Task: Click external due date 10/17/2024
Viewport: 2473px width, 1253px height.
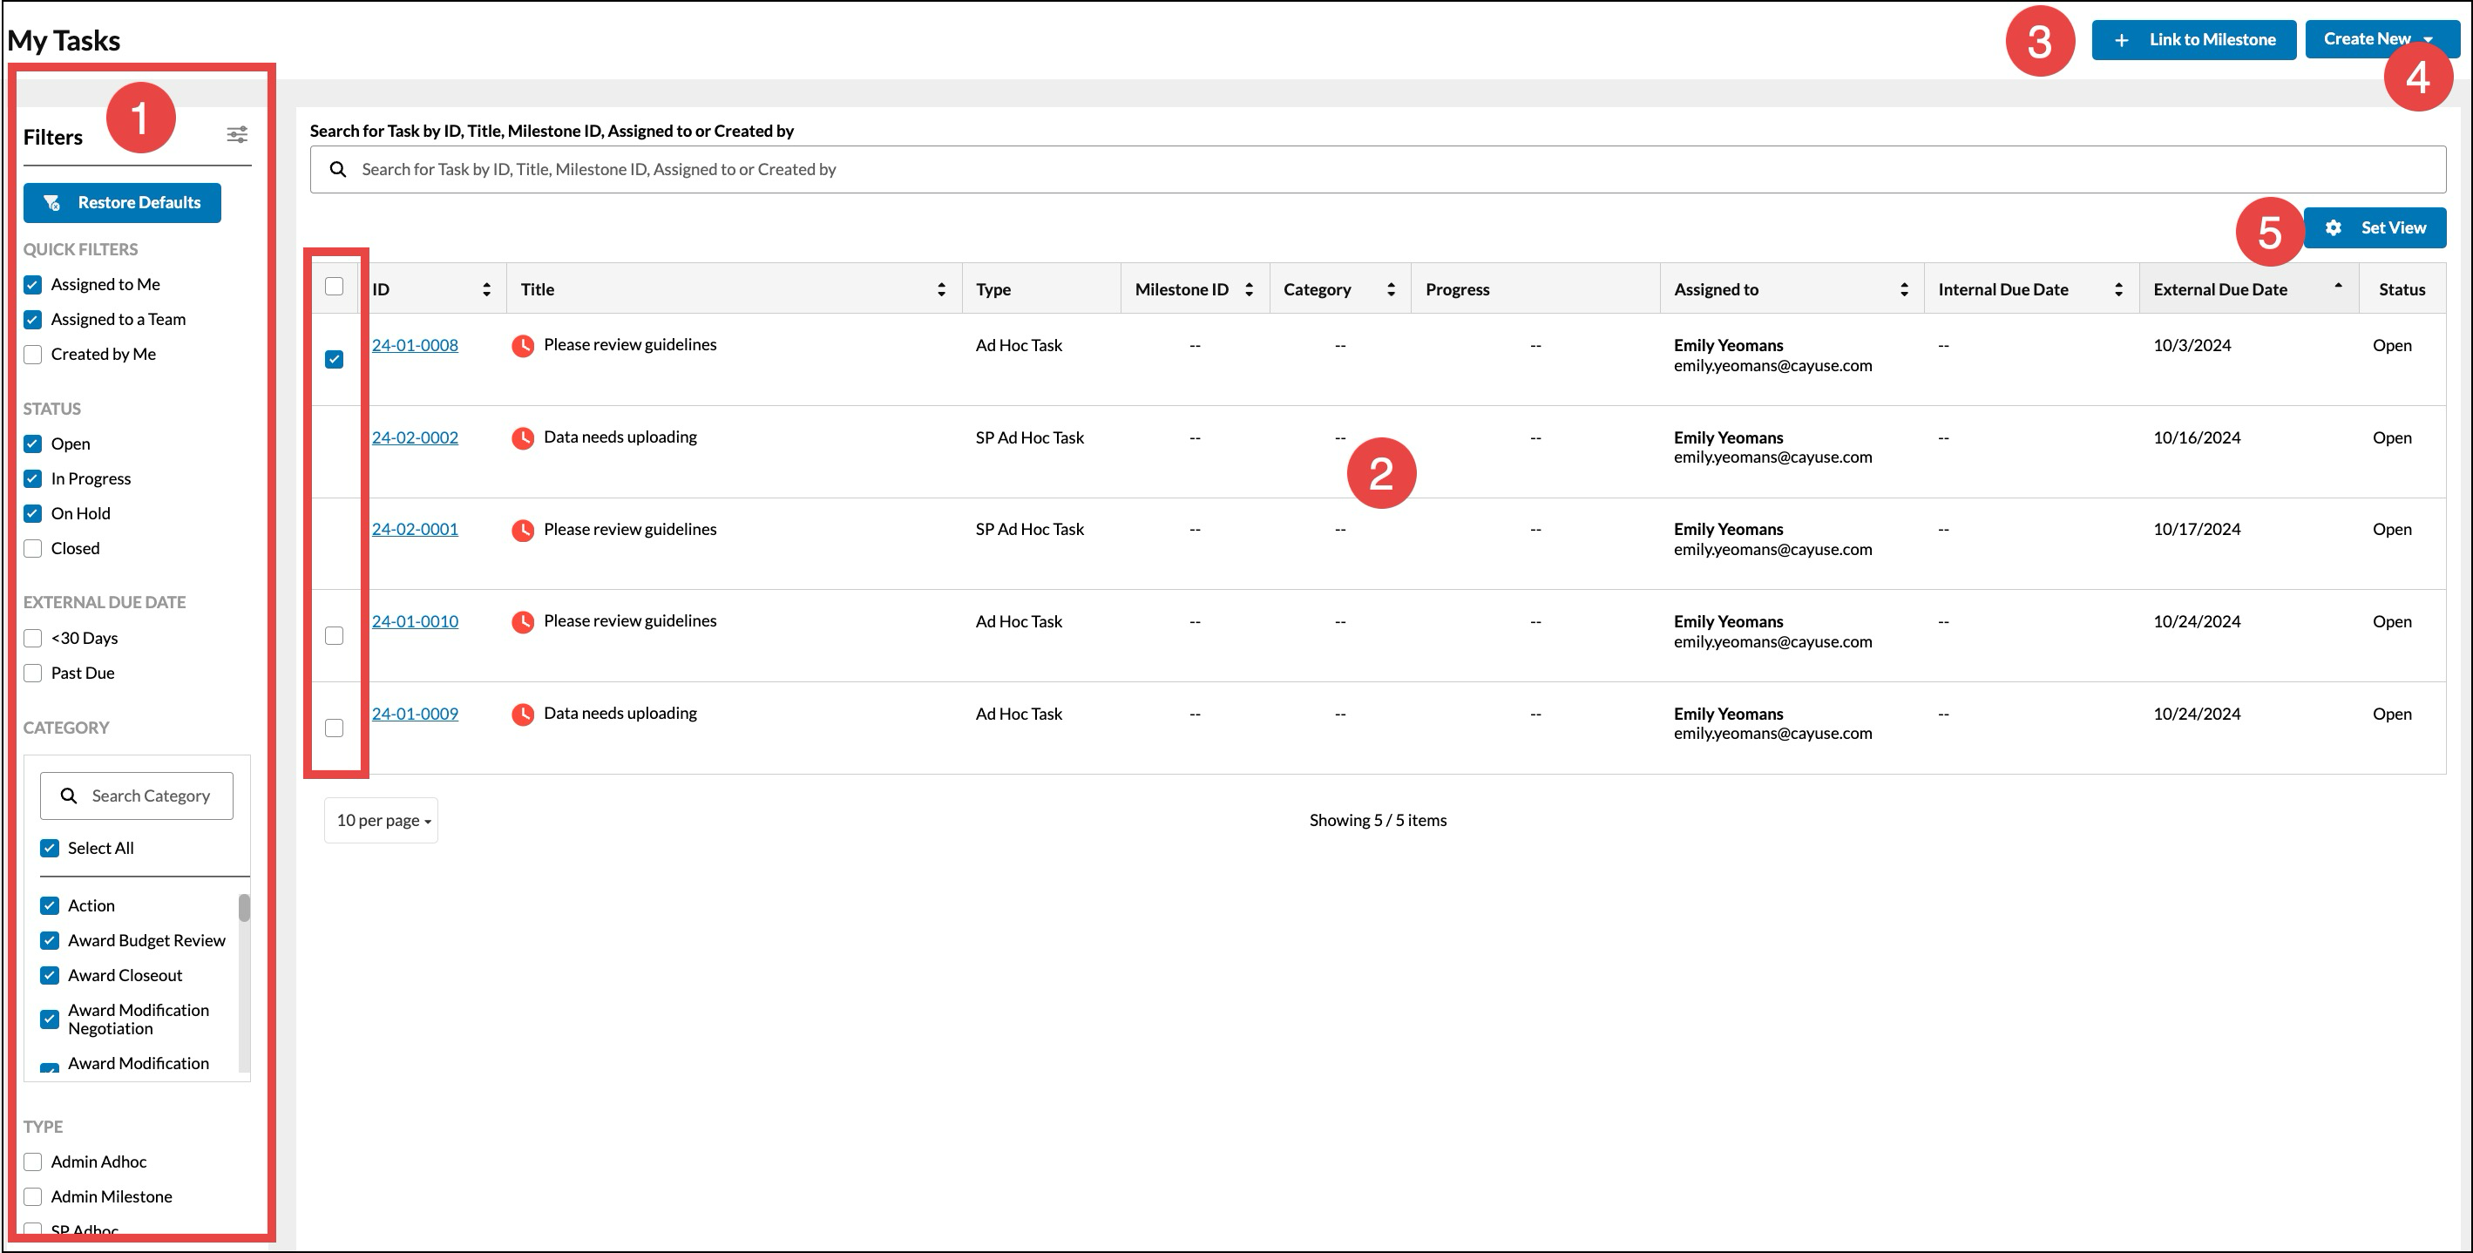Action: pos(2197,529)
